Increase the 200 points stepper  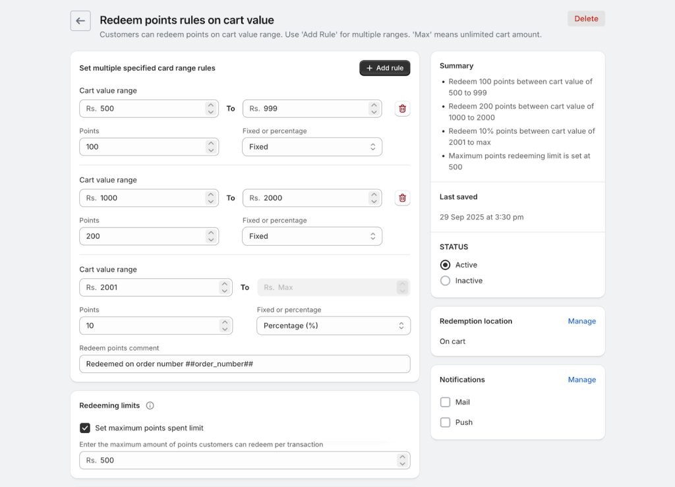pyautogui.click(x=210, y=233)
